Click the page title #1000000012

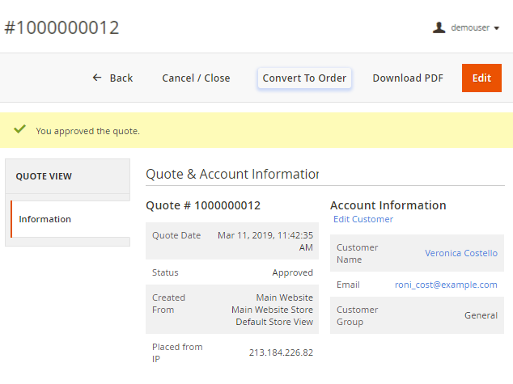pos(62,27)
